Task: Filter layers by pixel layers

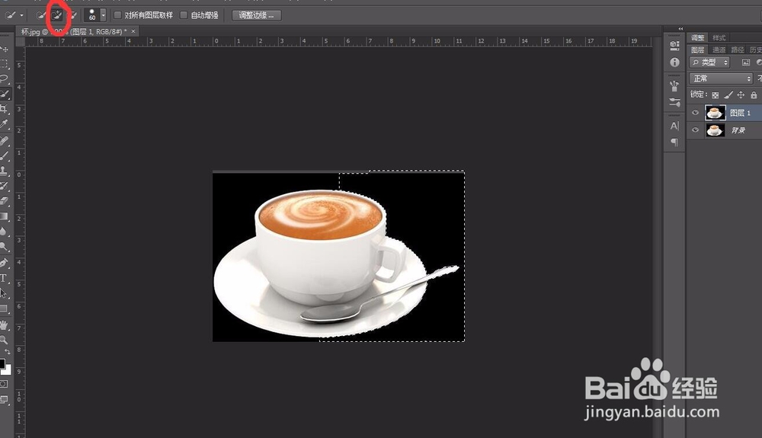Action: click(746, 62)
